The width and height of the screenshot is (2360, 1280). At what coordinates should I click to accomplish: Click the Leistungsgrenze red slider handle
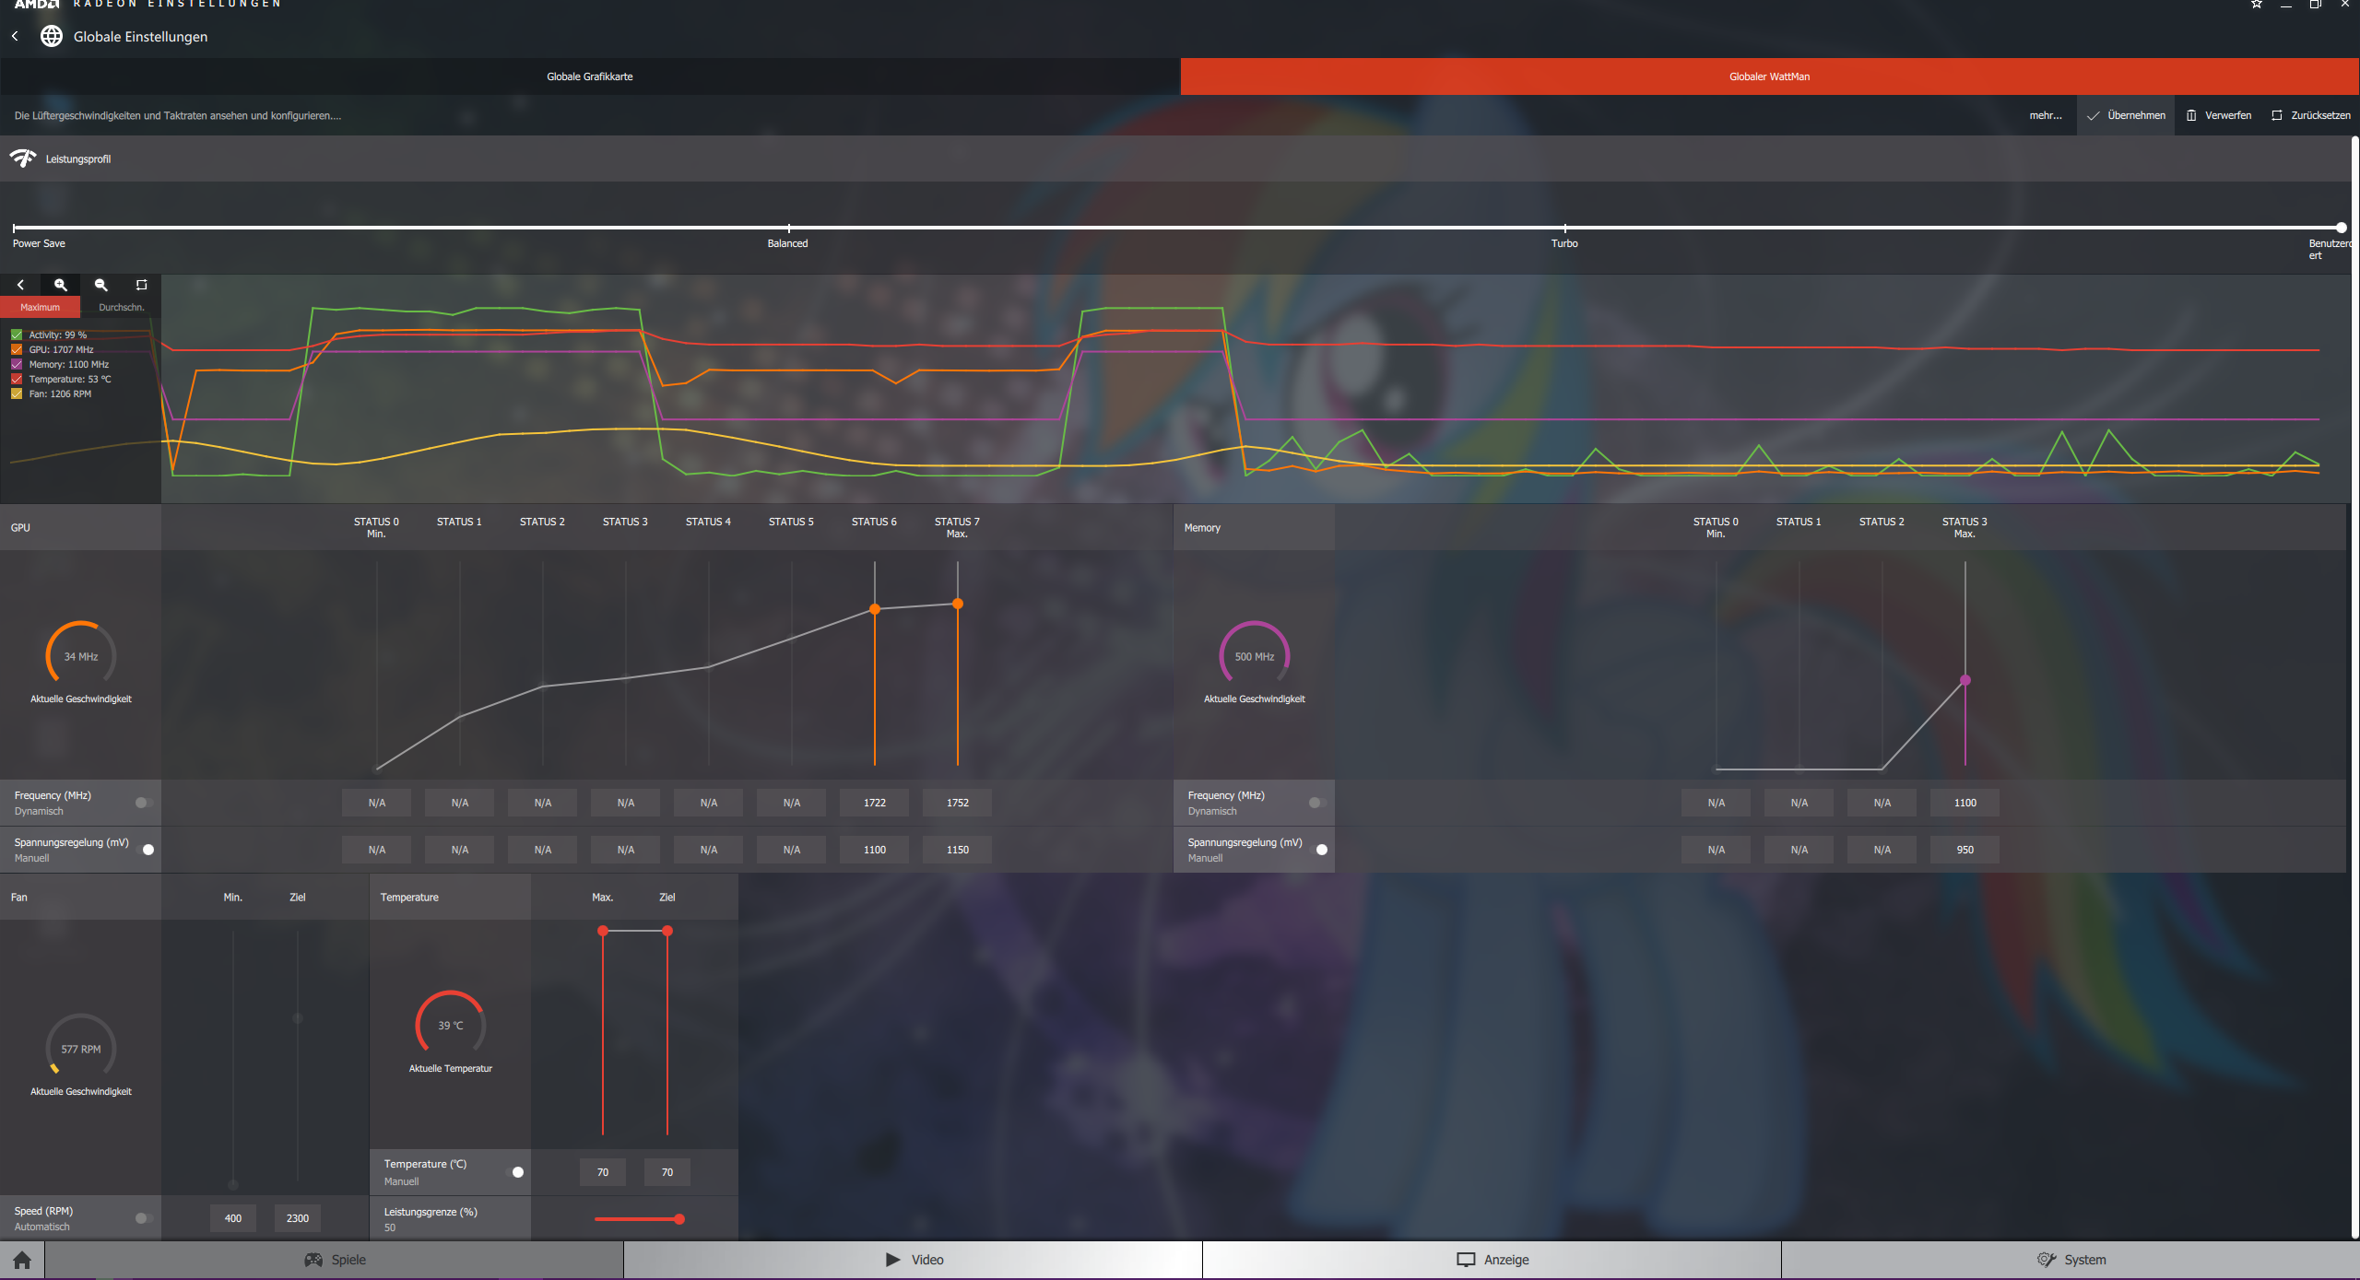click(679, 1219)
